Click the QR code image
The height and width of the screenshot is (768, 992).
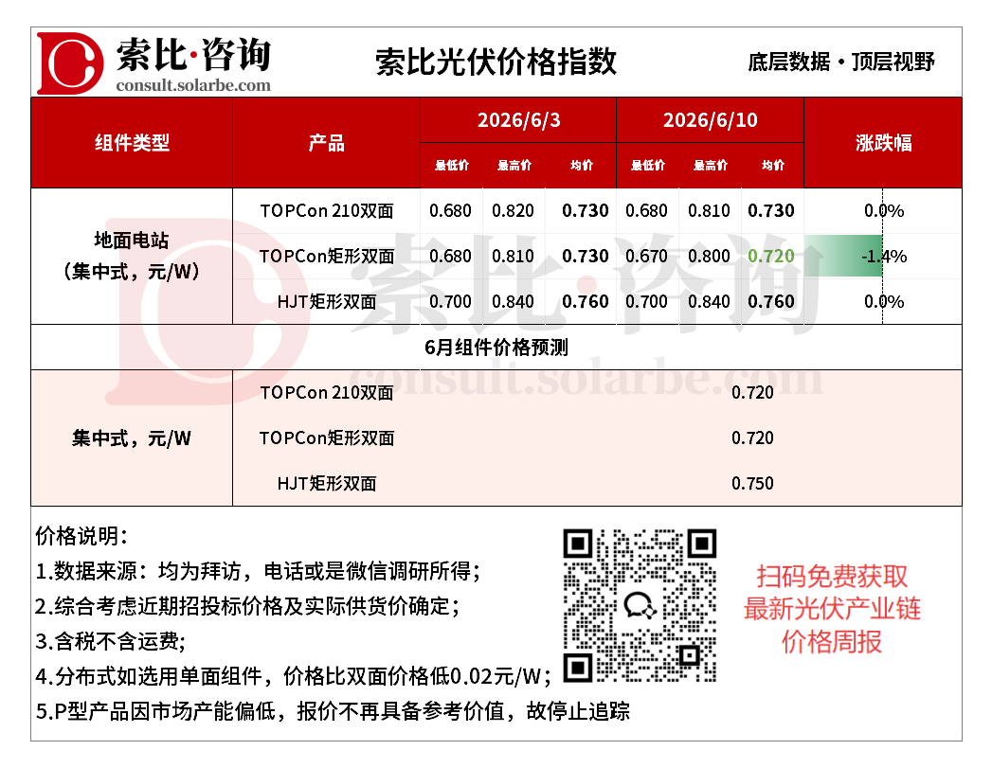click(640, 605)
